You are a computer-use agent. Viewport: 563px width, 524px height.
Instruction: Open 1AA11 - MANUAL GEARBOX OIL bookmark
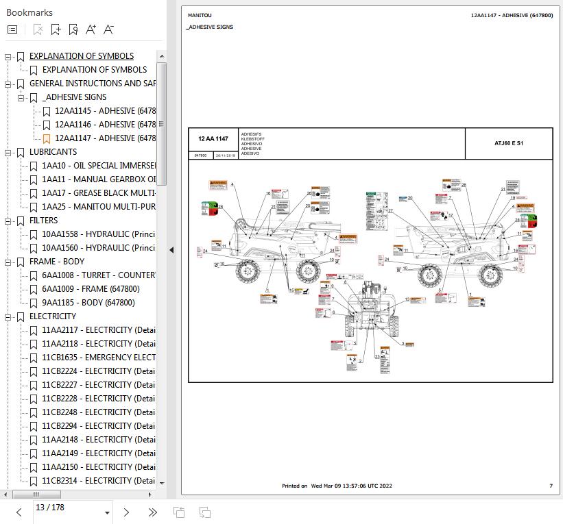99,179
